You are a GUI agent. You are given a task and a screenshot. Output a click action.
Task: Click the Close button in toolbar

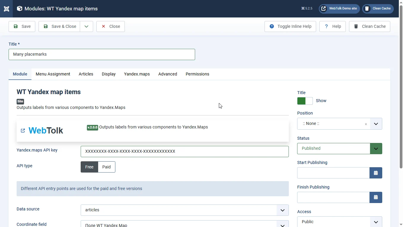pyautogui.click(x=111, y=26)
